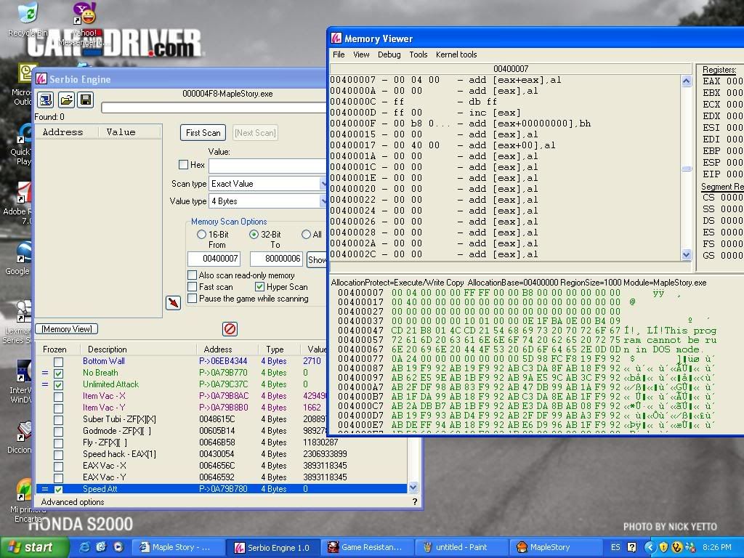Click To address field 80000006
Image resolution: width=744 pixels, height=558 pixels.
276,259
